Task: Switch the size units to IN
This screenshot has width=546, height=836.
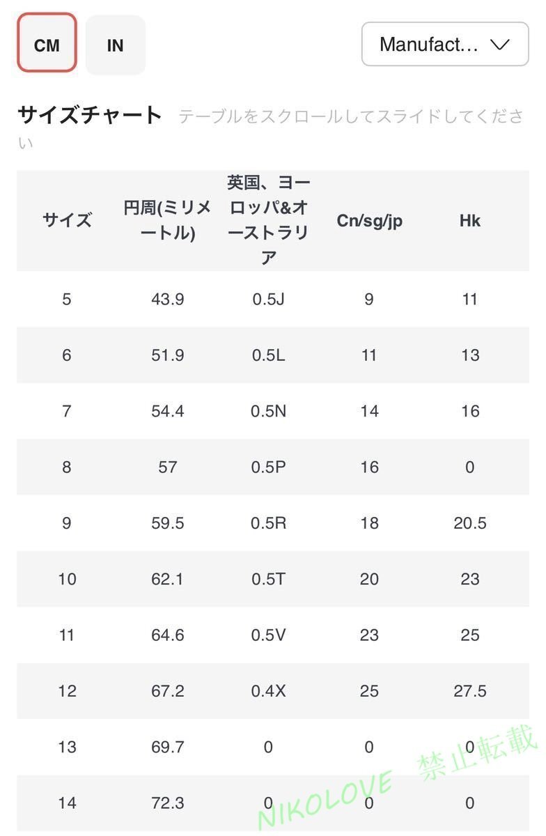Action: (115, 44)
